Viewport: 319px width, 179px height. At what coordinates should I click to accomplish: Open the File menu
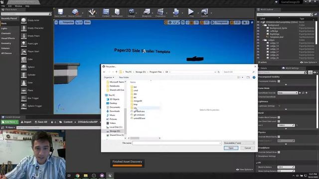tap(3, 6)
